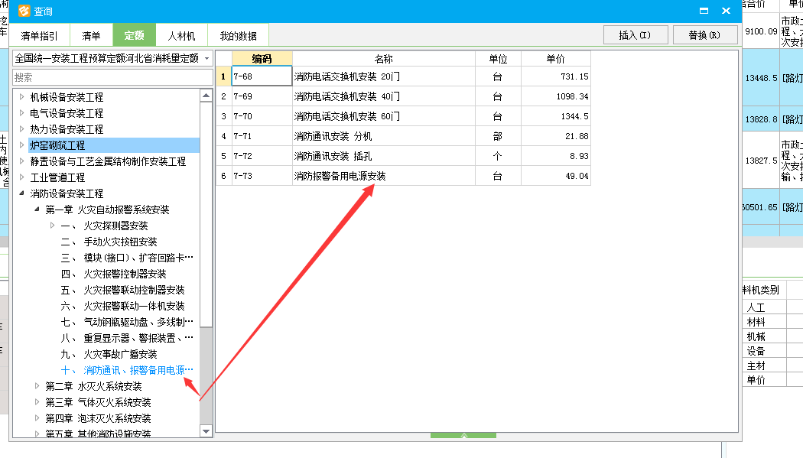Expand 第四章 泡沫灭火系统安装 node
Viewport: 803px width, 458px height.
[37, 418]
